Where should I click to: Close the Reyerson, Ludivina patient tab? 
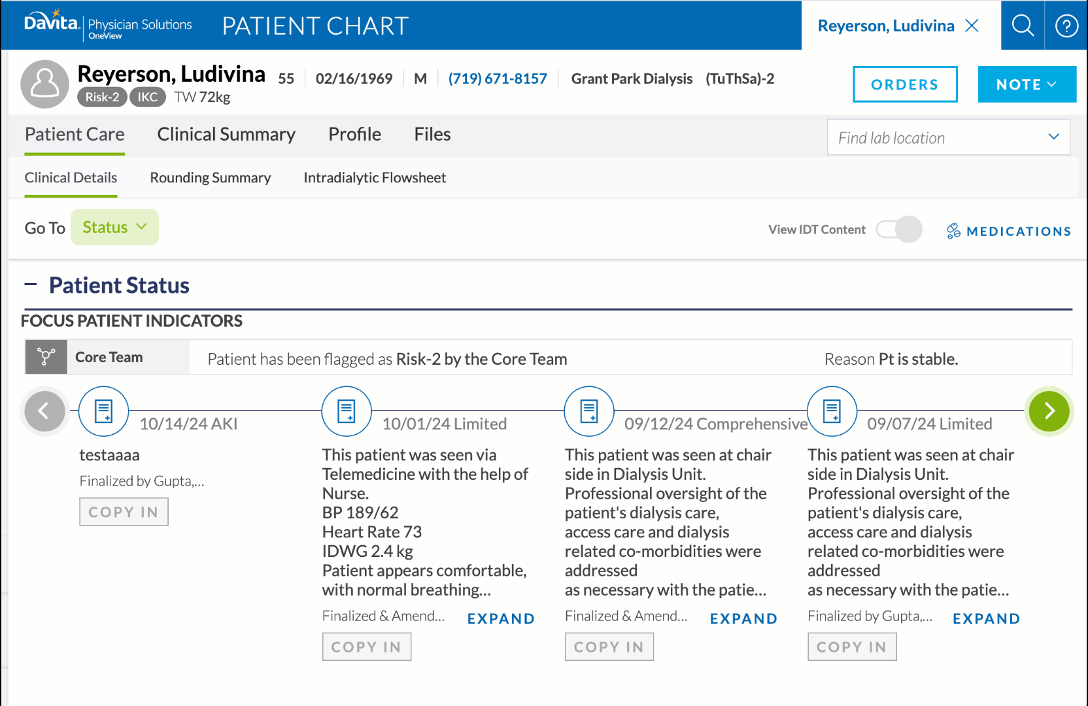point(972,25)
